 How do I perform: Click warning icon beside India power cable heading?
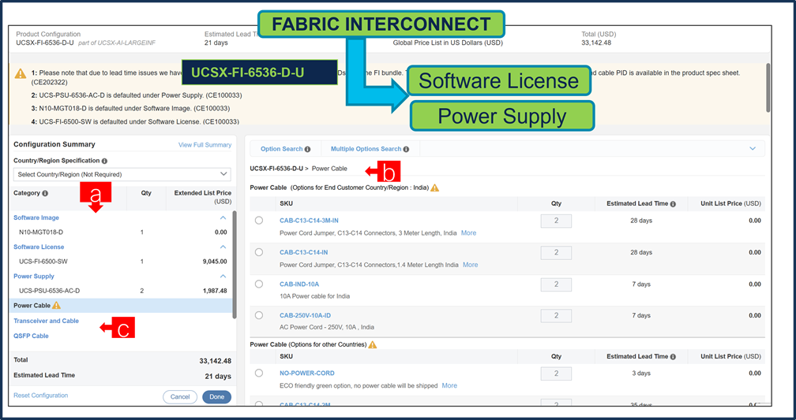[434, 188]
